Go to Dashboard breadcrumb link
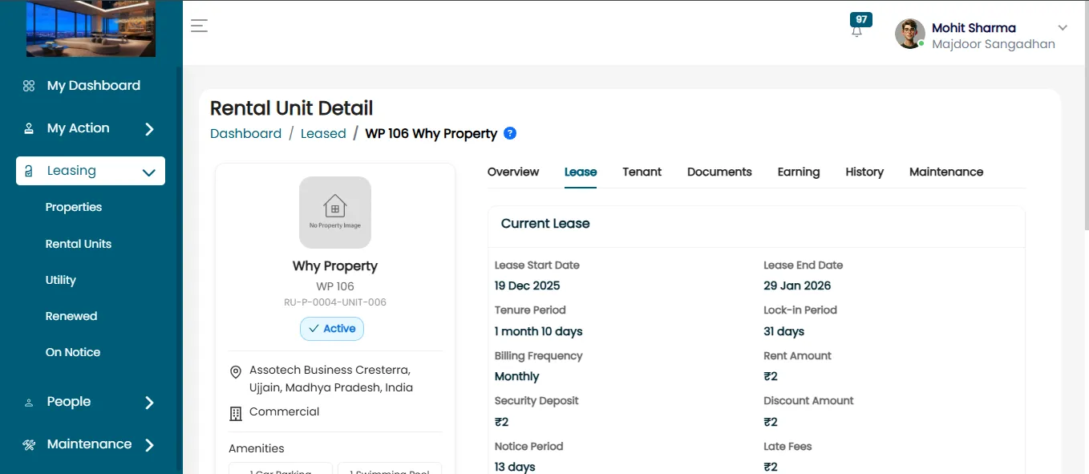This screenshot has width=1089, height=474. [246, 134]
